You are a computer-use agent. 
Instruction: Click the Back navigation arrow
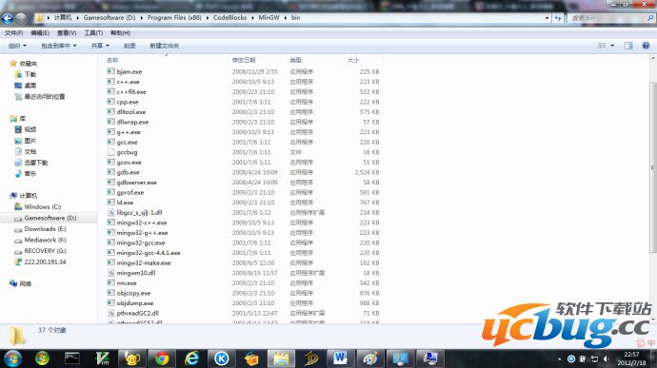8,18
